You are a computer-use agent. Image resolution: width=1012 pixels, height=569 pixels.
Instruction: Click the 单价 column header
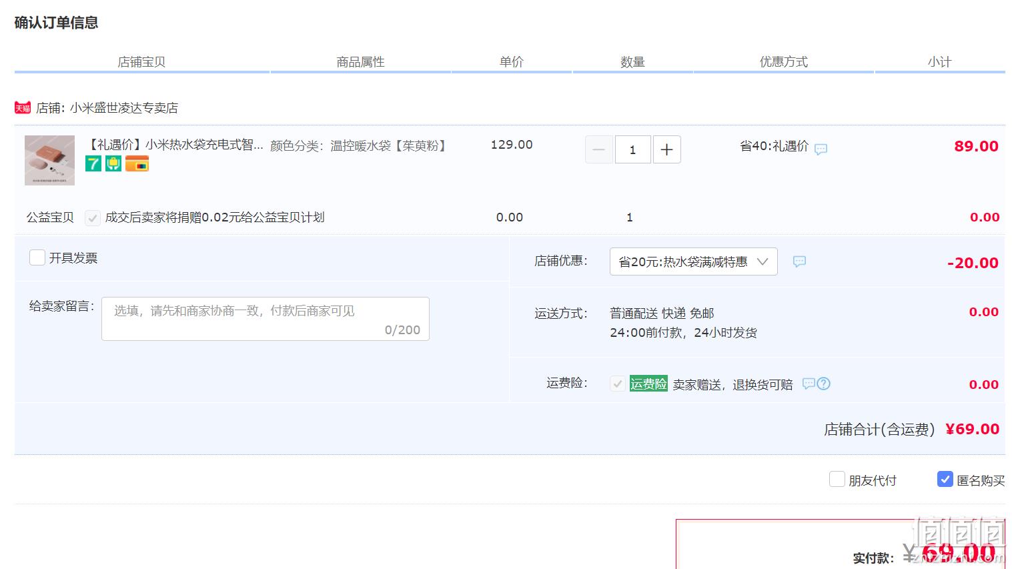click(512, 62)
